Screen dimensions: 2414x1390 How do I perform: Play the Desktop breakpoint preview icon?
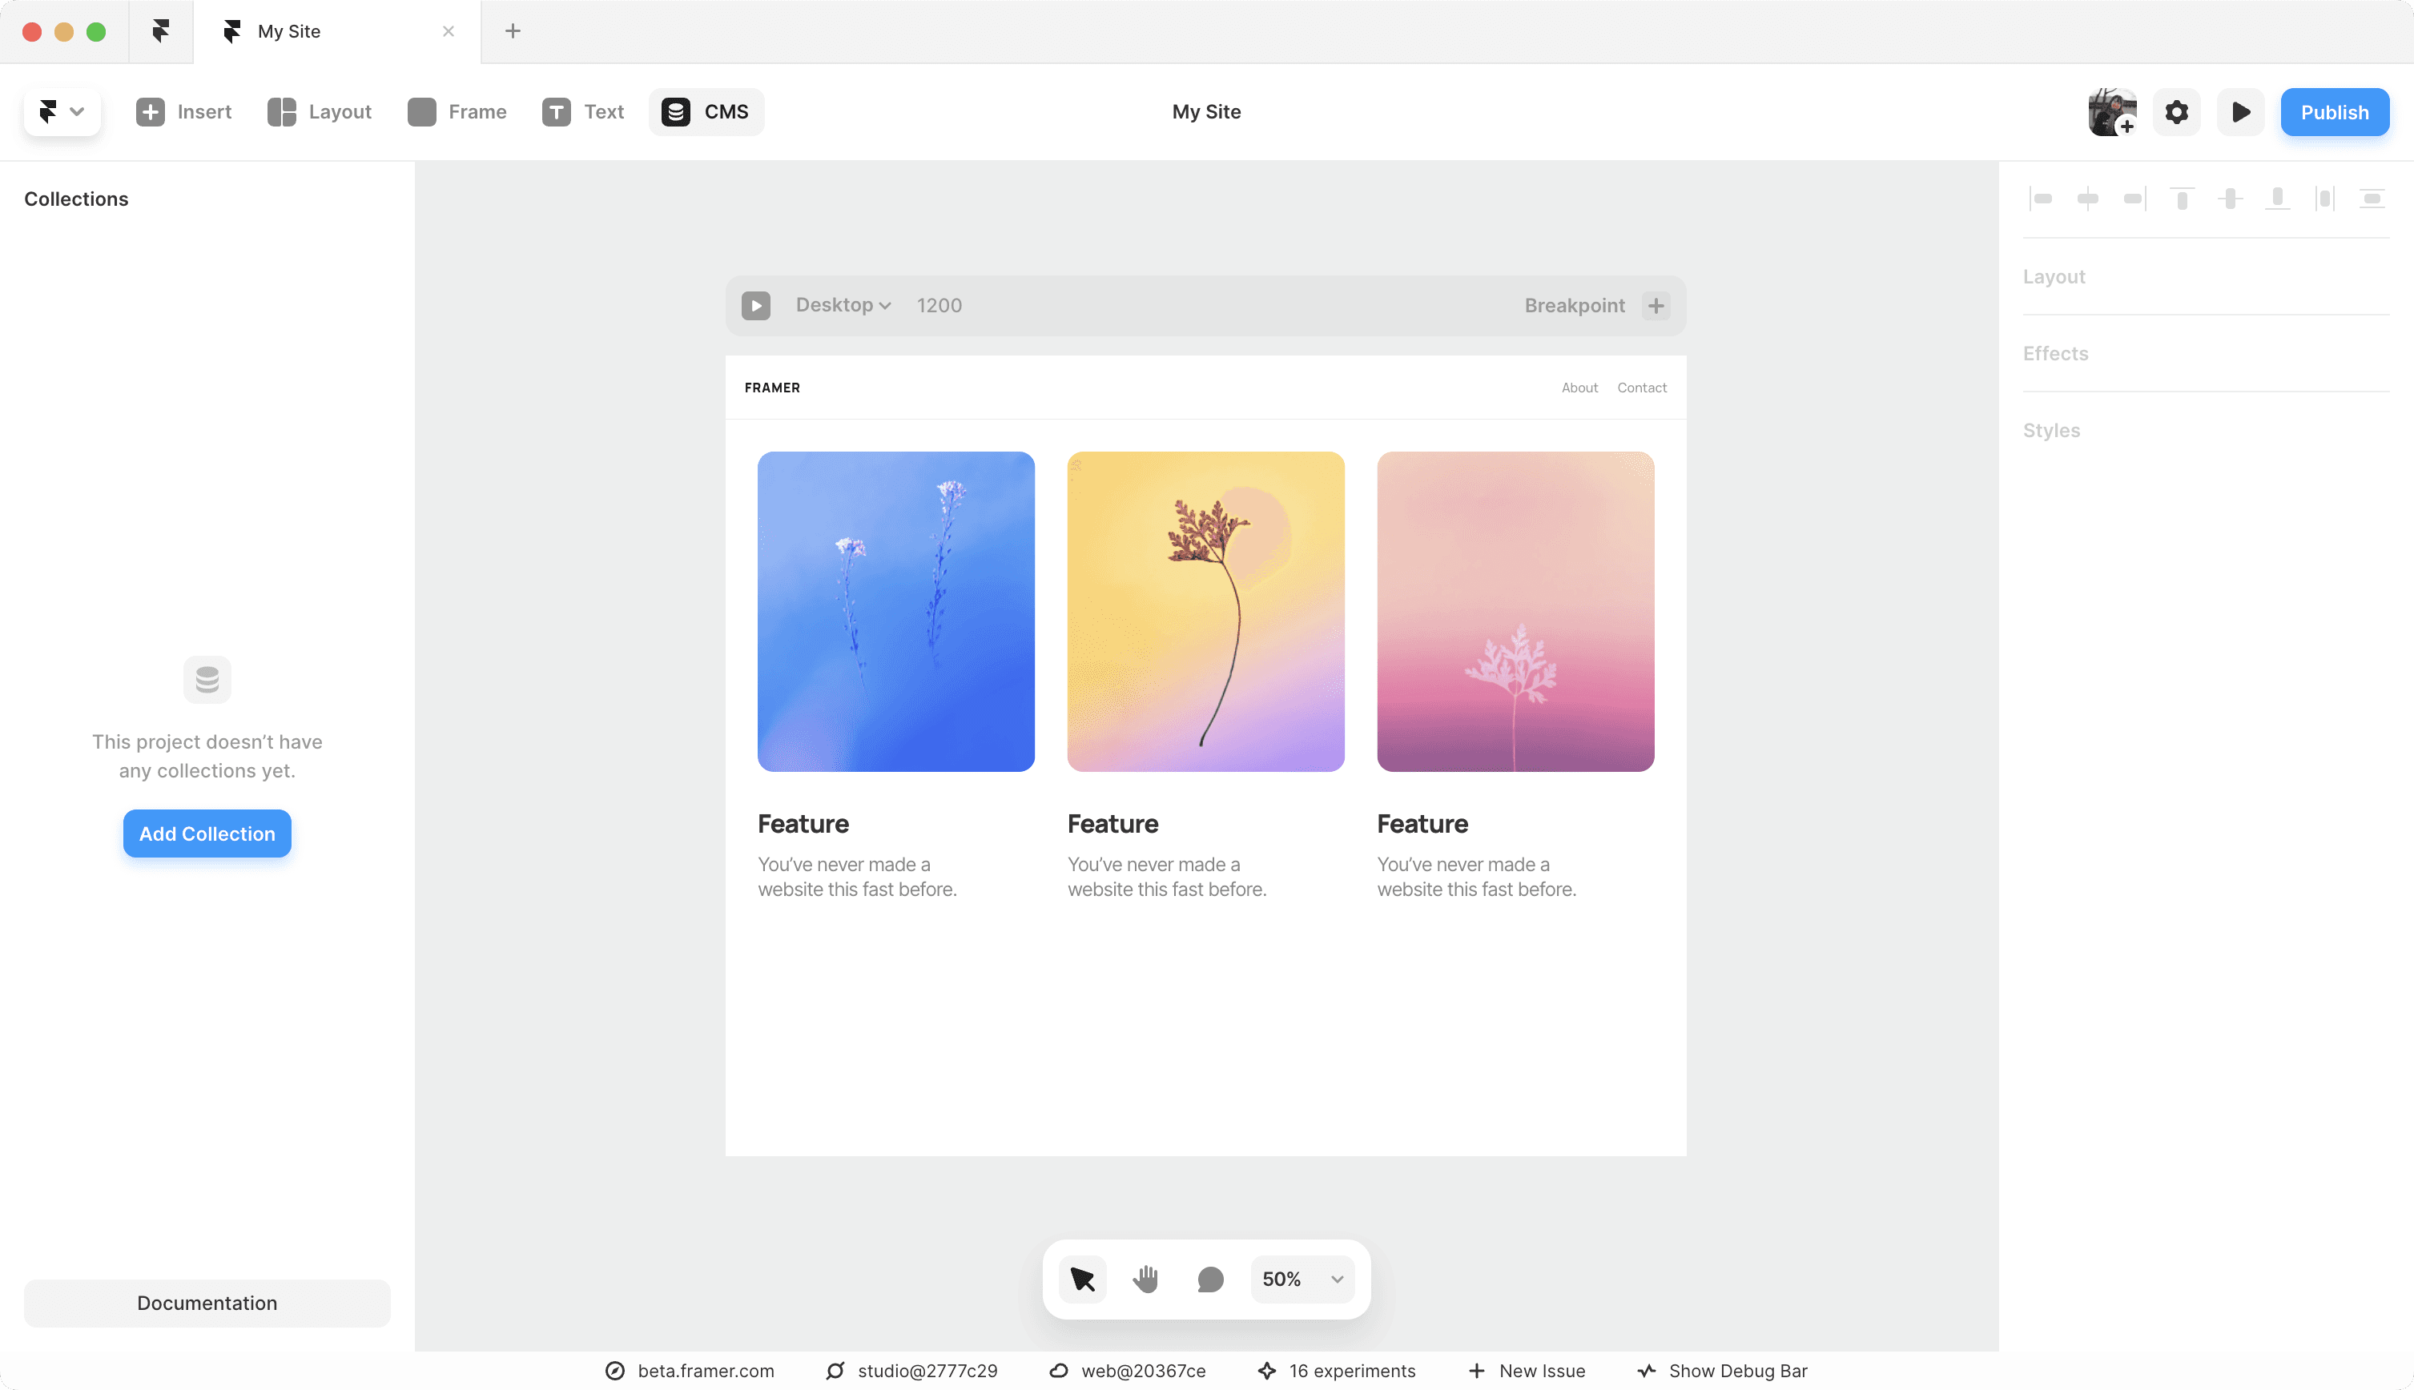coord(755,306)
